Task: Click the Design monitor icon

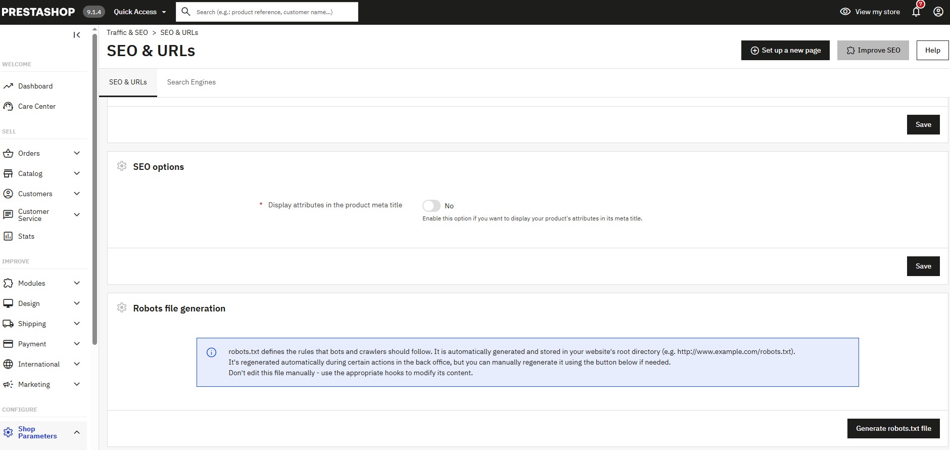Action: [x=8, y=303]
